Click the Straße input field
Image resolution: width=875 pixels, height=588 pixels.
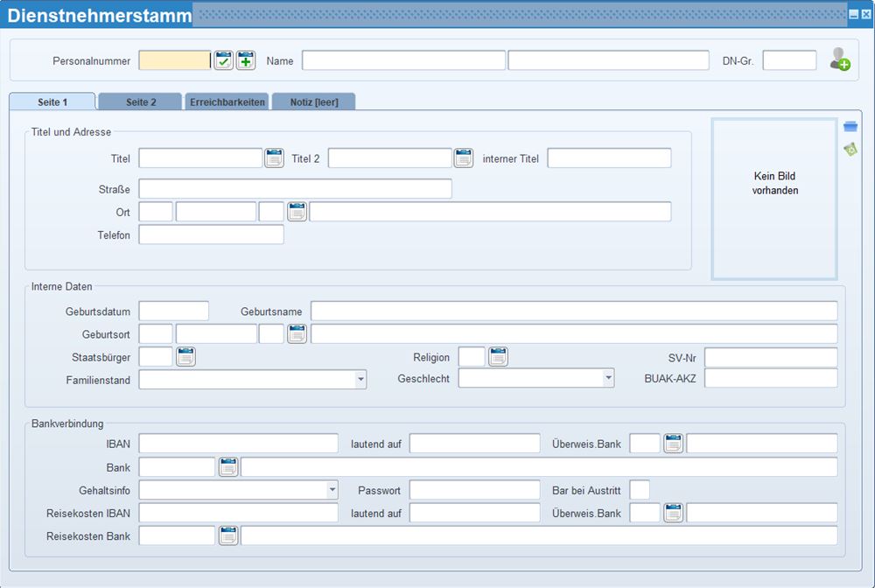(295, 188)
